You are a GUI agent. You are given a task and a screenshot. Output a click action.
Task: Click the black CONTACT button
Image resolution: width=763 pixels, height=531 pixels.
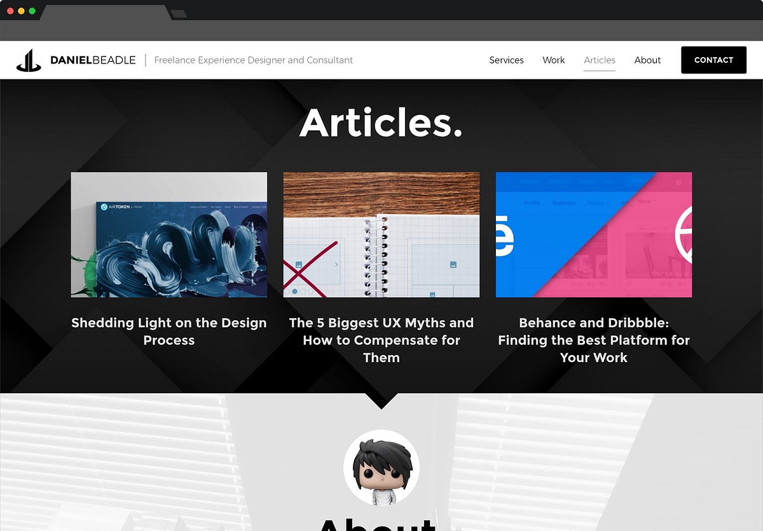pos(713,60)
